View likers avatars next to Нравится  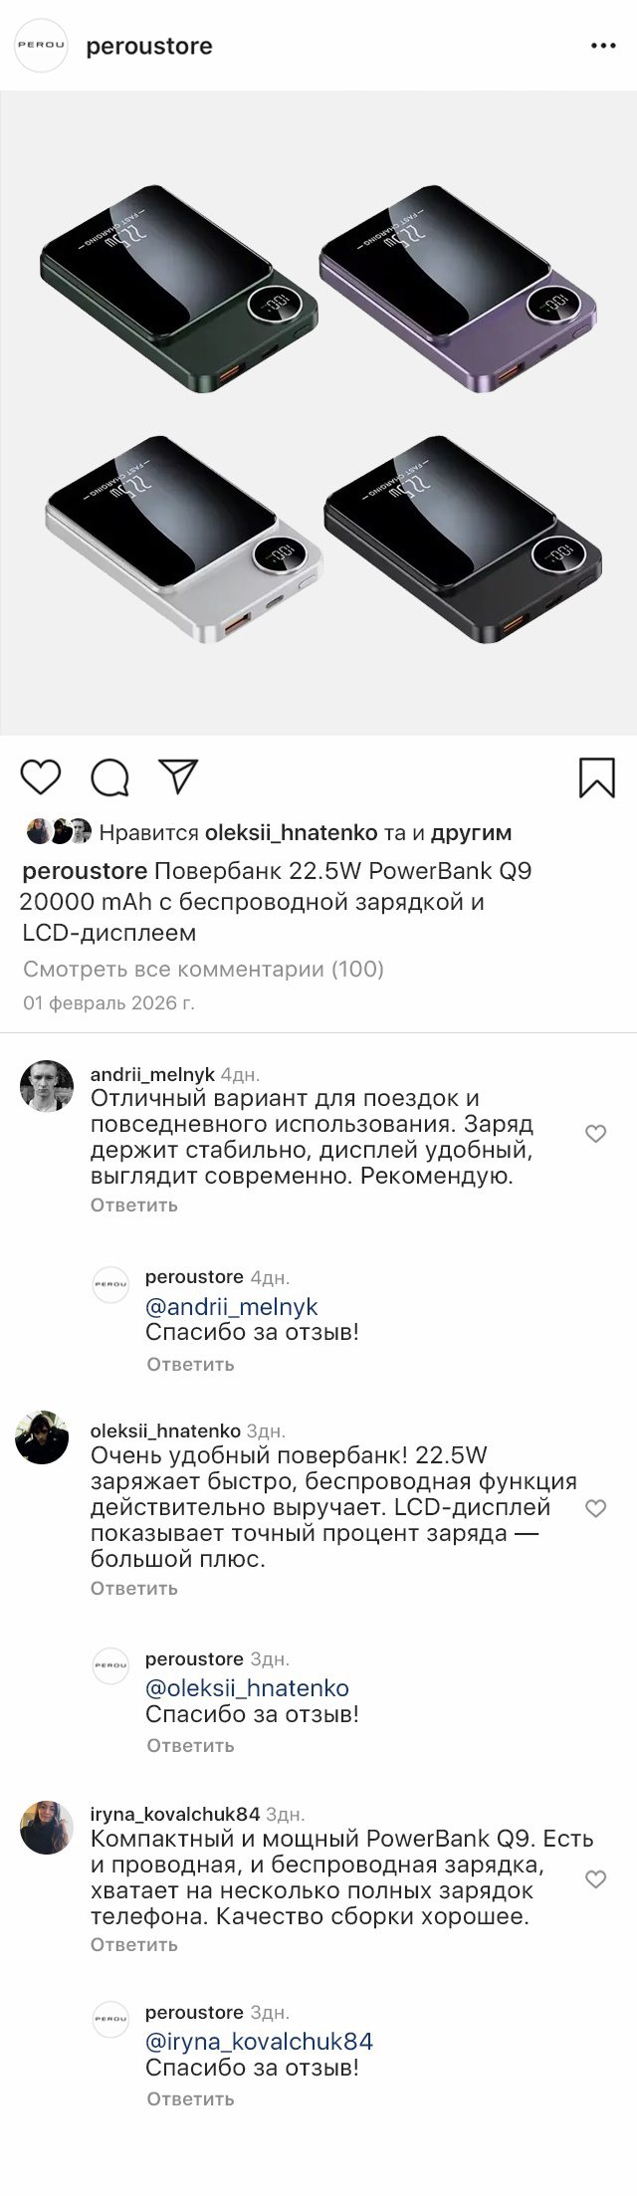pyautogui.click(x=59, y=831)
